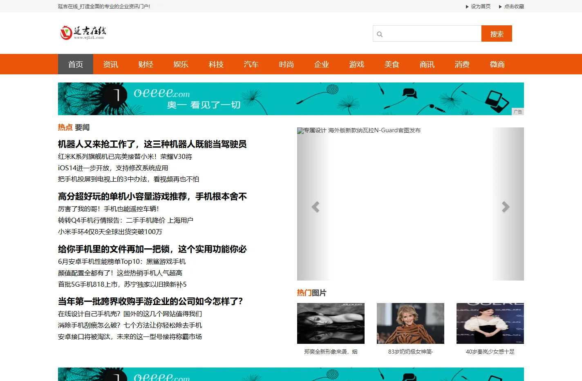Open headline 当年第一批跨界收购手游企业的公司

click(x=150, y=301)
